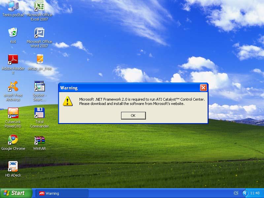Close the Warning dialog via X
Image resolution: width=264 pixels, height=198 pixels.
pos(203,87)
